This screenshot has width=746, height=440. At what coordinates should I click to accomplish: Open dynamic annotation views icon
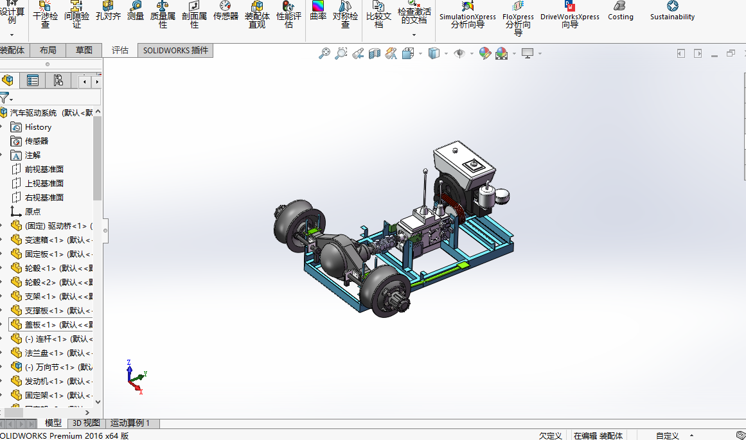tap(391, 53)
